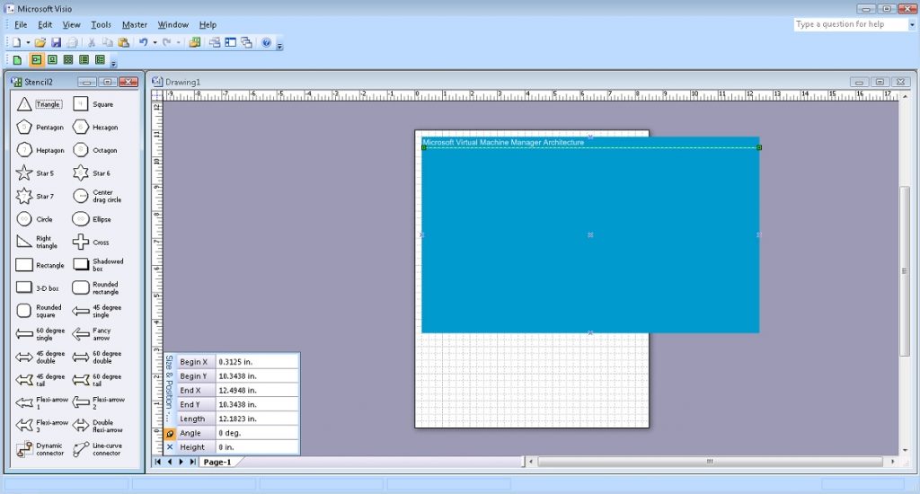
Task: Click the Redo arrow icon
Action: click(x=166, y=42)
